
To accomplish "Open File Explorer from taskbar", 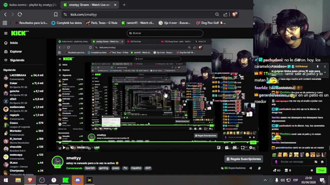I will 18,180.
